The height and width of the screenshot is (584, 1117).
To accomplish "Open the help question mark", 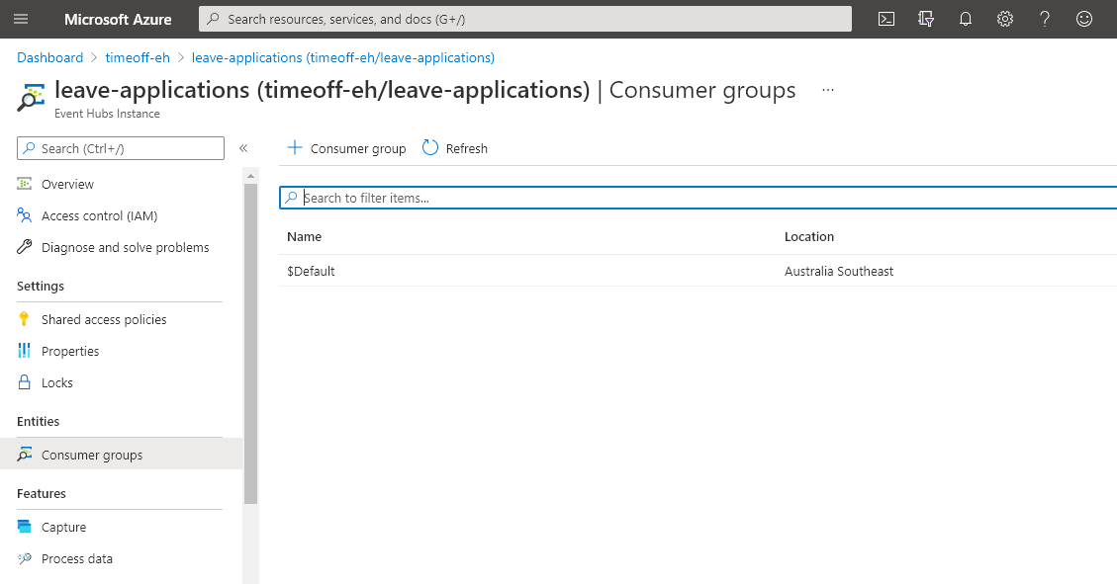I will (x=1045, y=19).
